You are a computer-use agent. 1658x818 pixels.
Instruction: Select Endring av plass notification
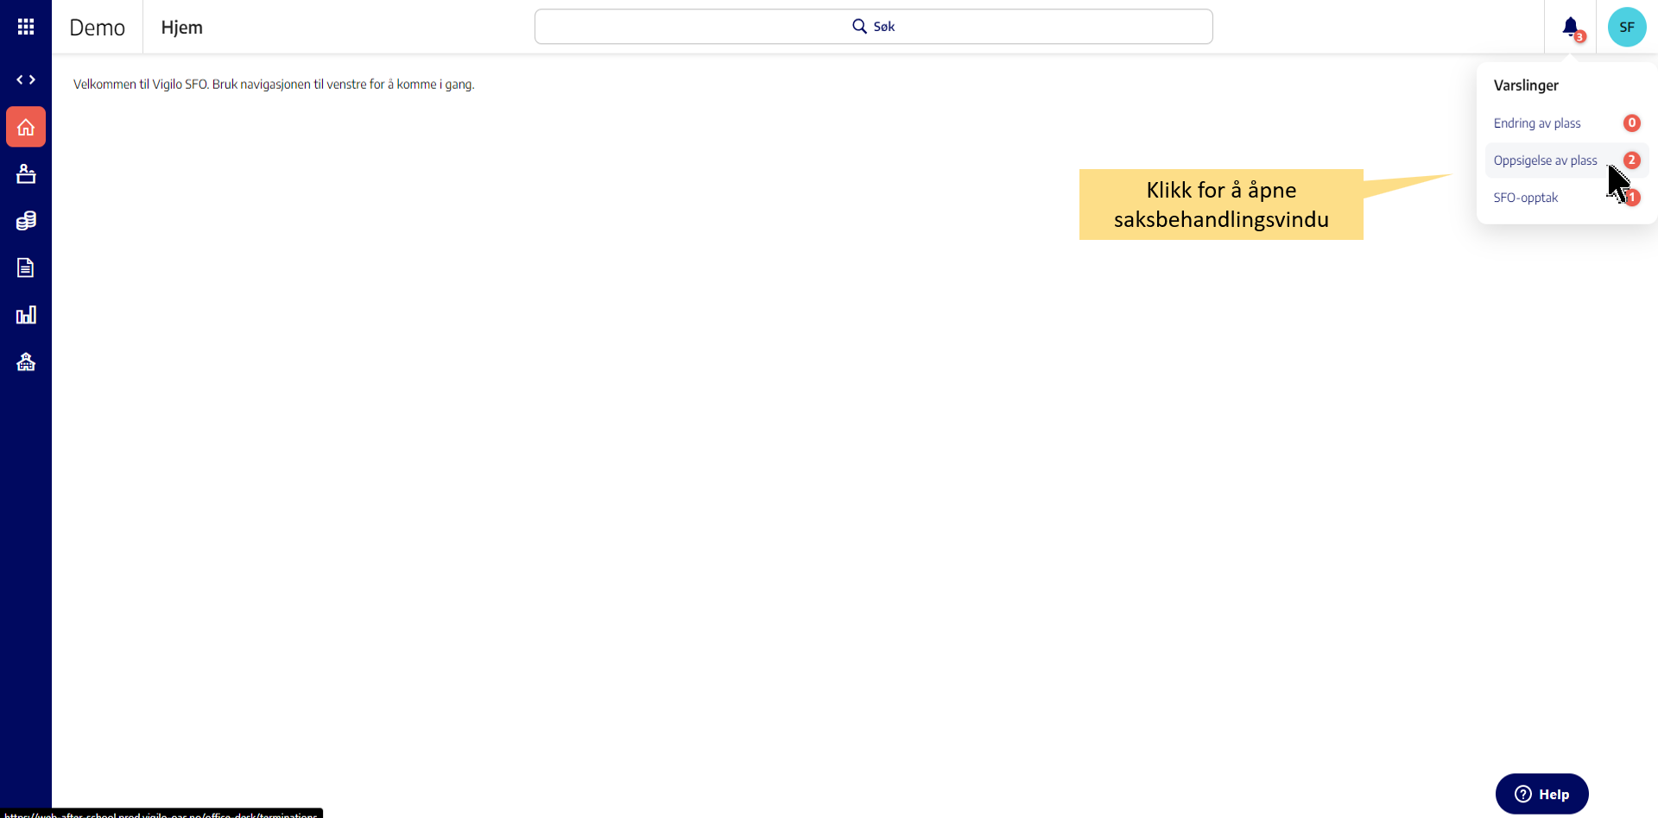click(1537, 123)
